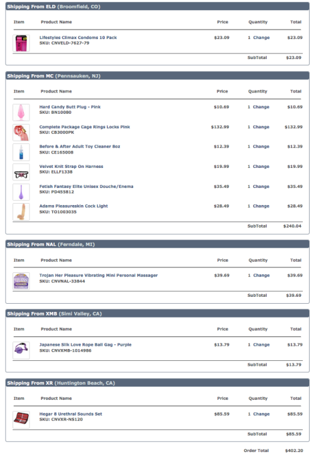Open the Trojan massager product thumbnail
The height and width of the screenshot is (454, 314).
click(21, 281)
